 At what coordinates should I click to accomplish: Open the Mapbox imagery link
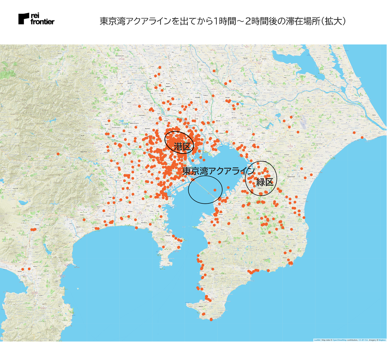click(x=382, y=340)
